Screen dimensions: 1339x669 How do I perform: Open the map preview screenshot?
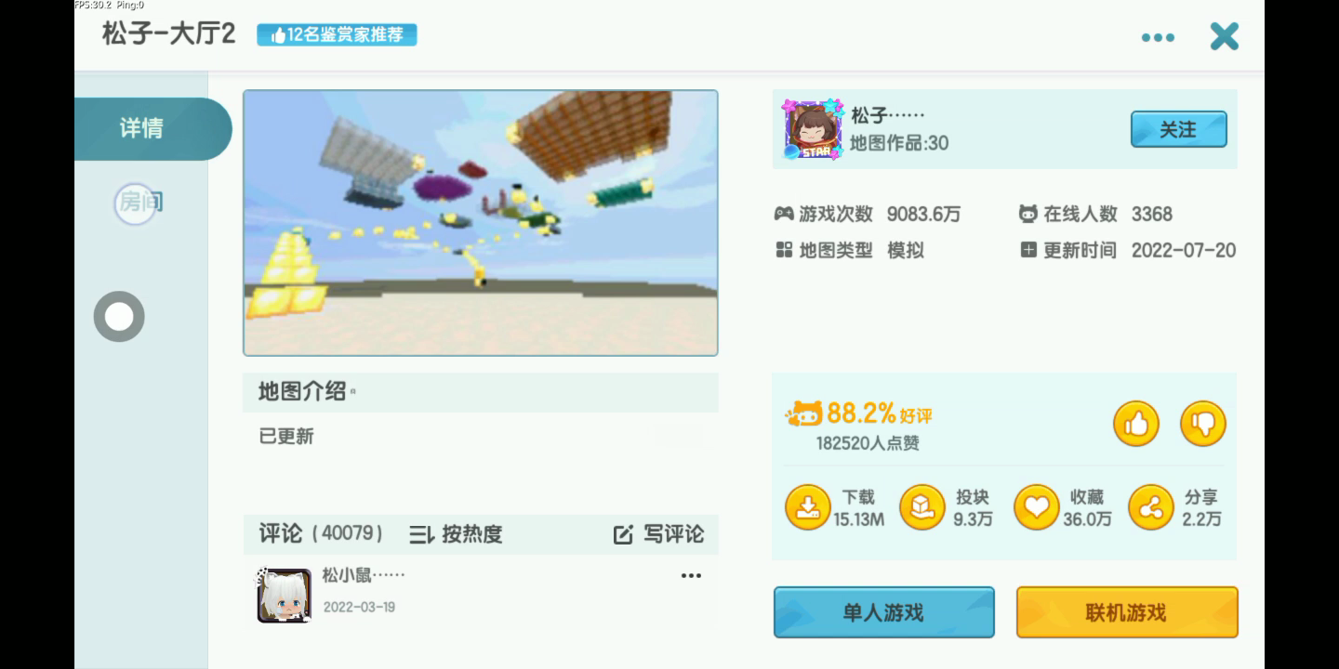[481, 223]
